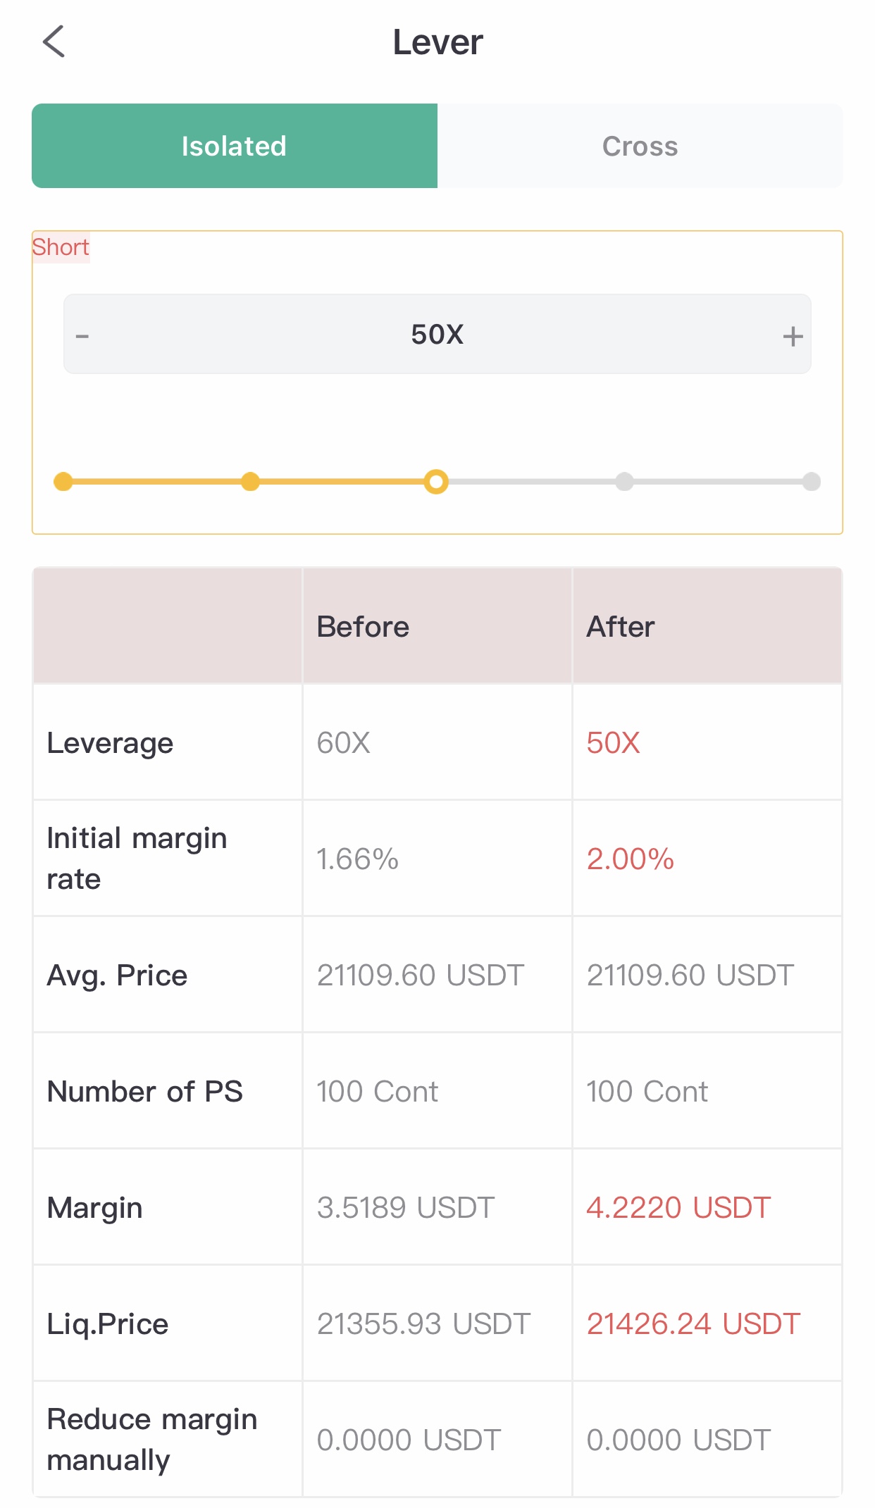
Task: Click the Number of PS row
Action: [x=144, y=1091]
